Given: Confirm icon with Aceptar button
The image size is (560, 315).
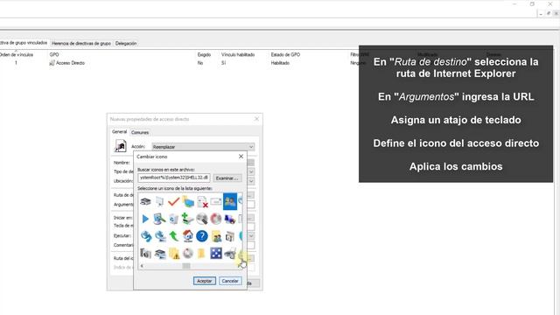Looking at the screenshot, I should pyautogui.click(x=204, y=281).
